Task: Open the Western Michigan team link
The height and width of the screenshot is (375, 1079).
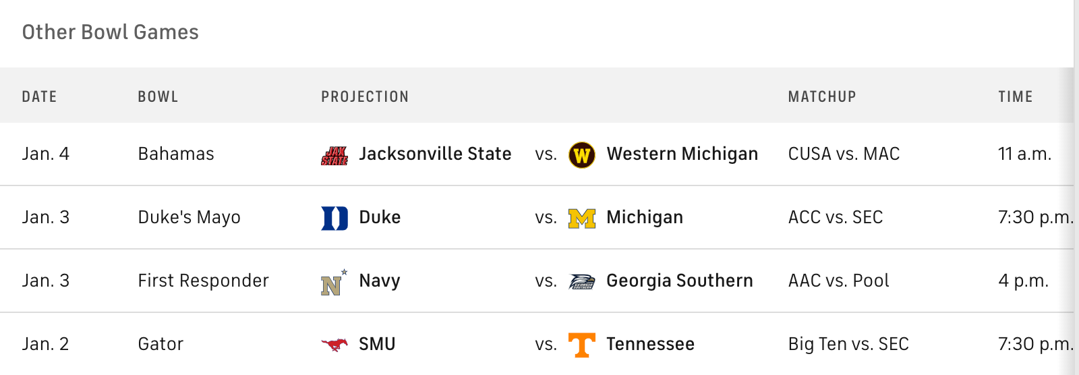Action: pos(682,154)
